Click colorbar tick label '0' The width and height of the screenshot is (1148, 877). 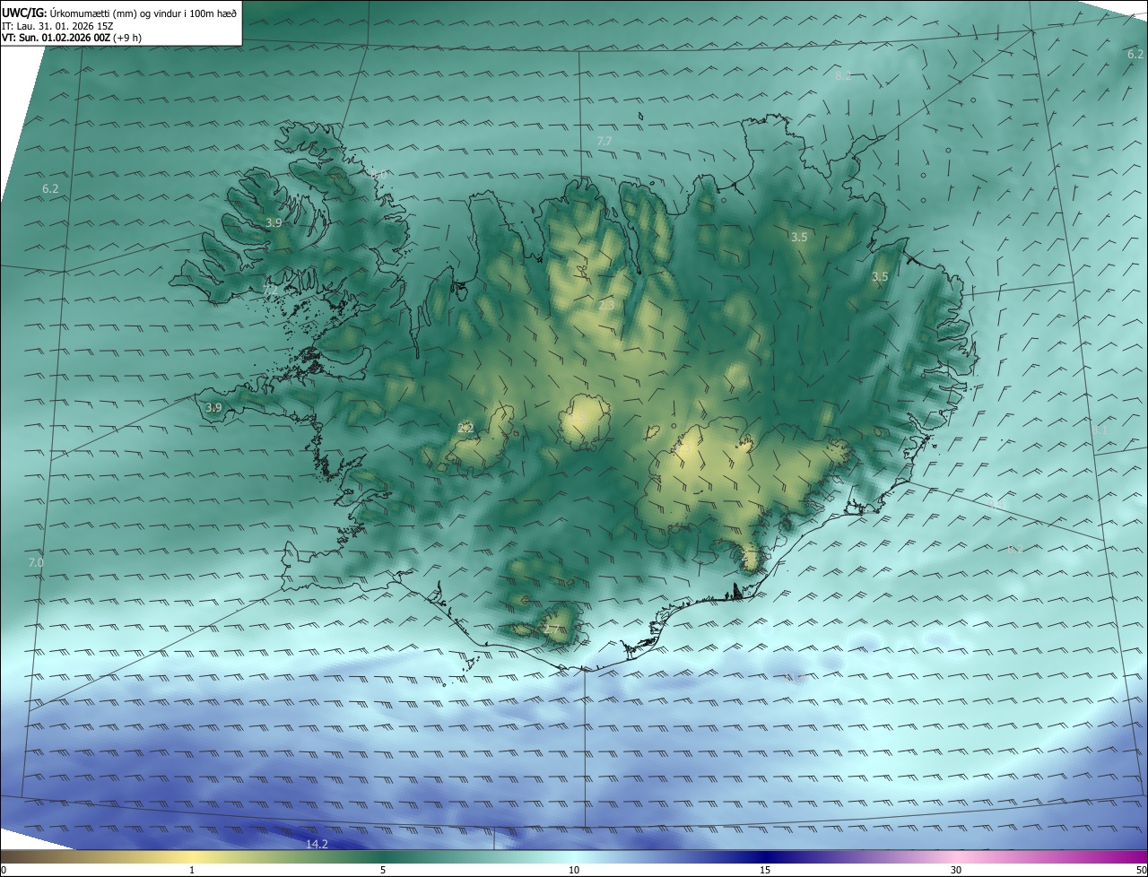click(4, 870)
